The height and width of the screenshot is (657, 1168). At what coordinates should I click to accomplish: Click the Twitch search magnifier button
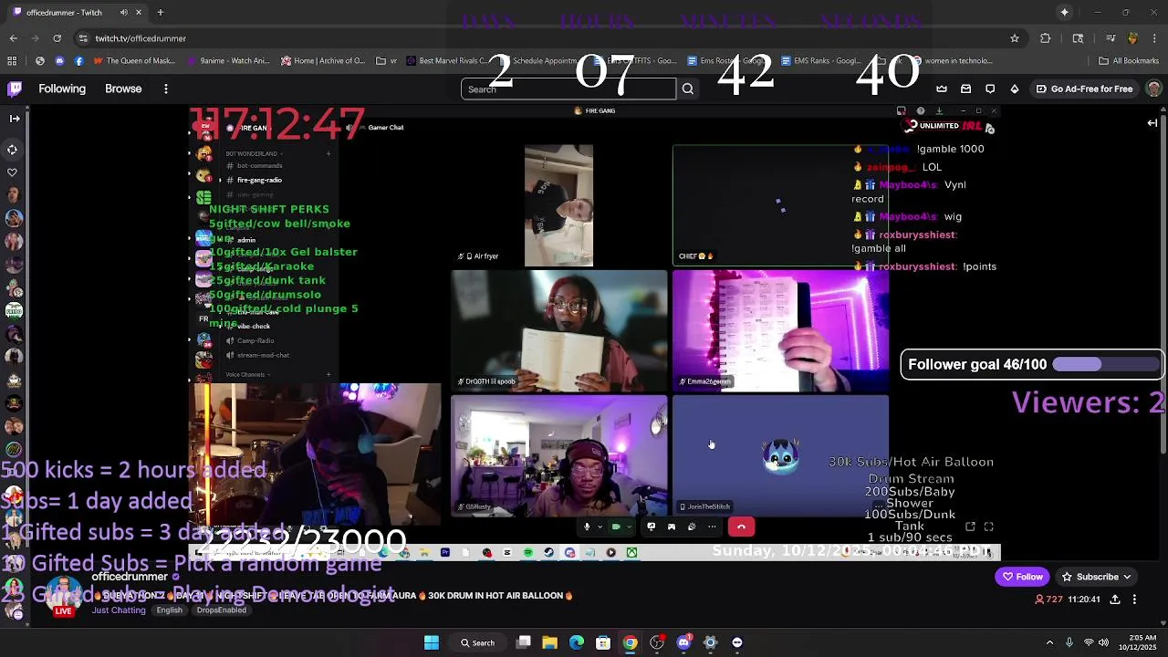tap(688, 89)
